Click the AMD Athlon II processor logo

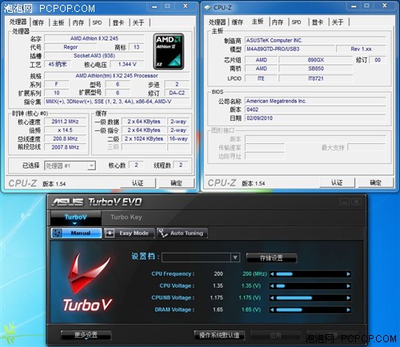pos(169,51)
